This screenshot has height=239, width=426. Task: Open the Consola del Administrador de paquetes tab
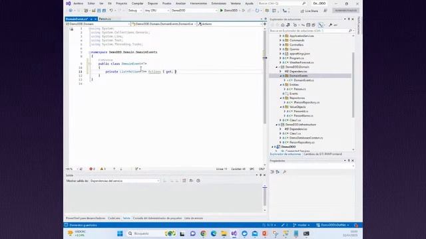click(x=157, y=218)
